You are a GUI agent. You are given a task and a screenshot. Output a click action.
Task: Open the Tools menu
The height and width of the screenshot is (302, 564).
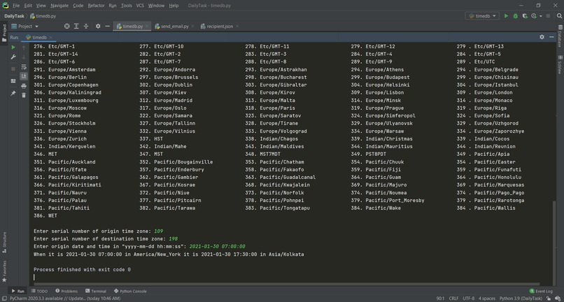pyautogui.click(x=126, y=6)
